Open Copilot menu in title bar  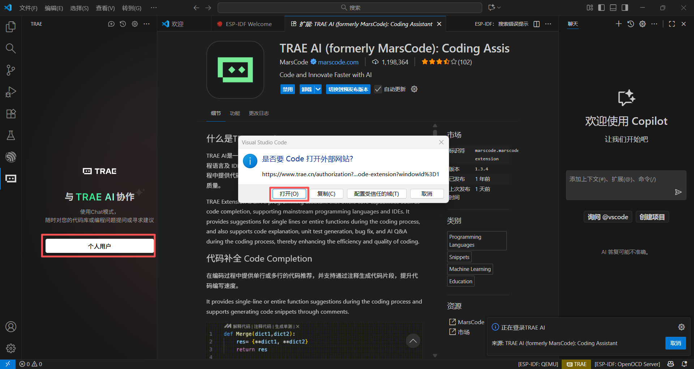pyautogui.click(x=494, y=8)
